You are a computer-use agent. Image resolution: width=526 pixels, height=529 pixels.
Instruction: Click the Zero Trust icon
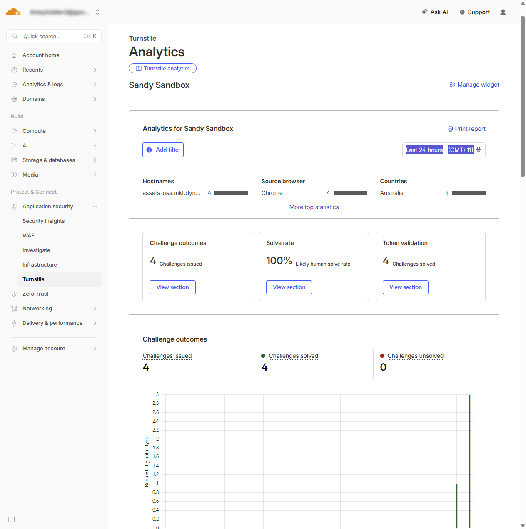click(x=14, y=294)
